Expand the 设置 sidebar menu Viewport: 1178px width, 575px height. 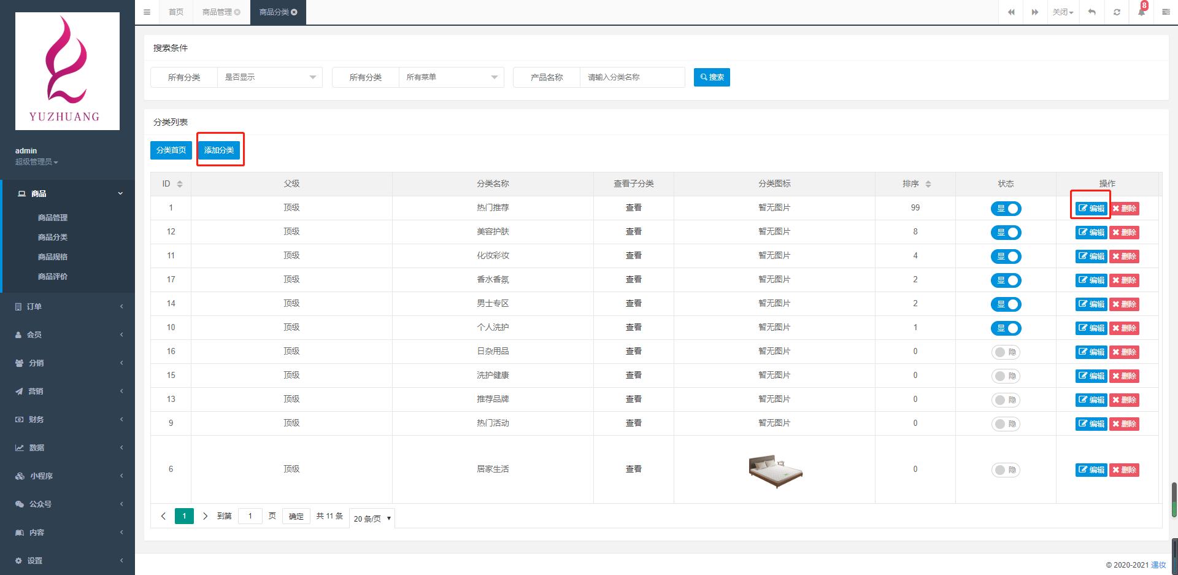[67, 561]
